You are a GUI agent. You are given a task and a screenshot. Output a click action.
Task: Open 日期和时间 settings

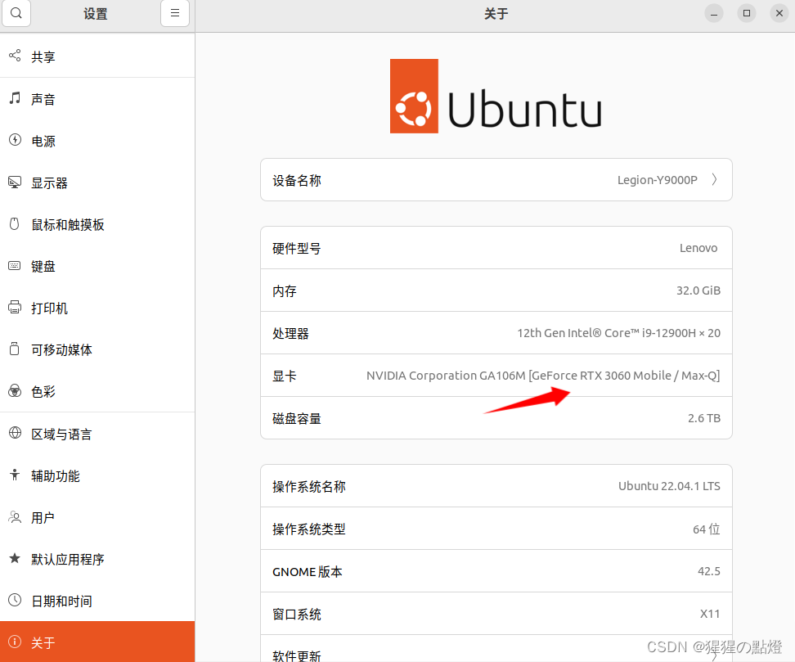(97, 601)
